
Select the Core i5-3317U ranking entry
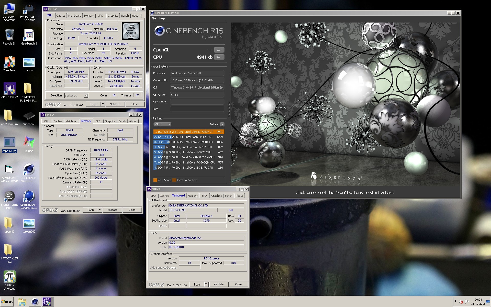click(x=189, y=168)
